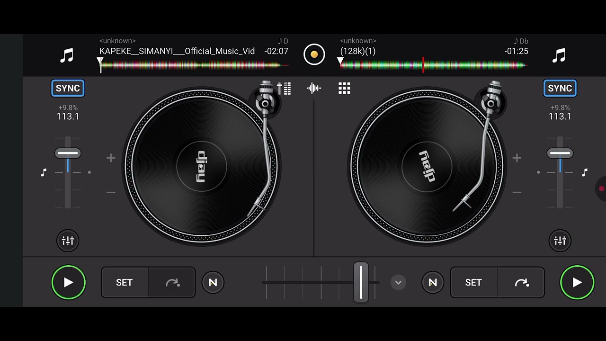The width and height of the screenshot is (606, 341).
Task: Nudge left deck back with minus
Action: 111,192
